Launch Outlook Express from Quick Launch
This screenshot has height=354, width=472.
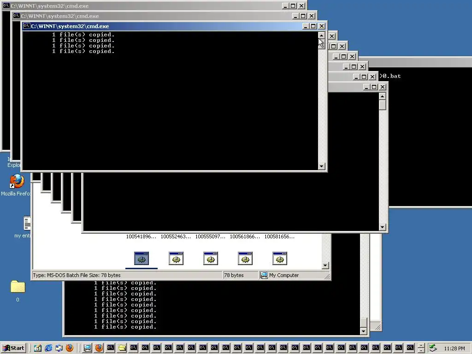(59, 348)
